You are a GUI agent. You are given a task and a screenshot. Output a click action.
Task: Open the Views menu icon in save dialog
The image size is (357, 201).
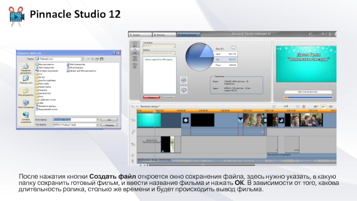click(x=102, y=59)
